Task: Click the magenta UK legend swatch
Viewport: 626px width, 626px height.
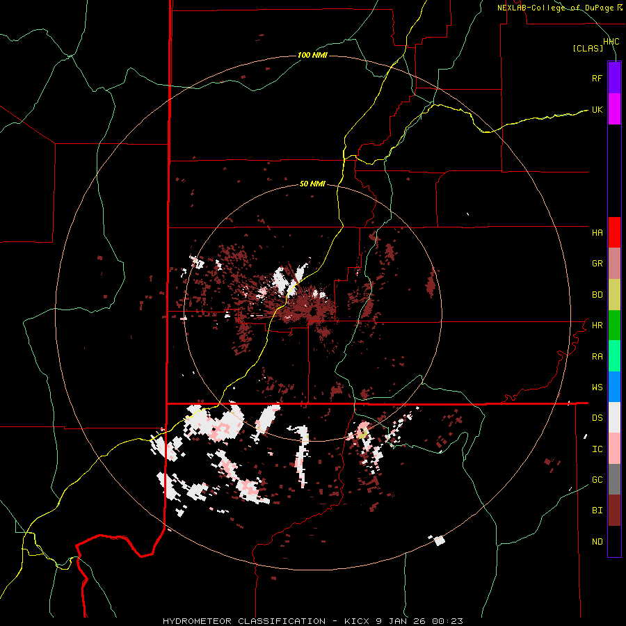Action: pyautogui.click(x=614, y=109)
